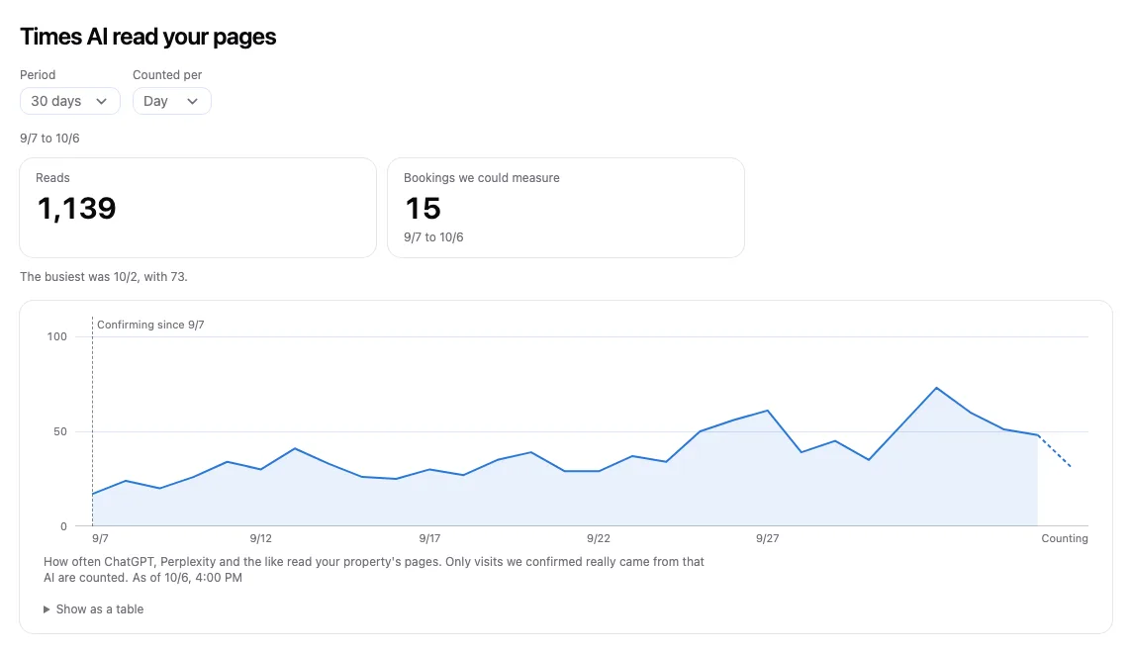Click the 'Counting' axis label
1132x653 pixels.
click(1064, 538)
